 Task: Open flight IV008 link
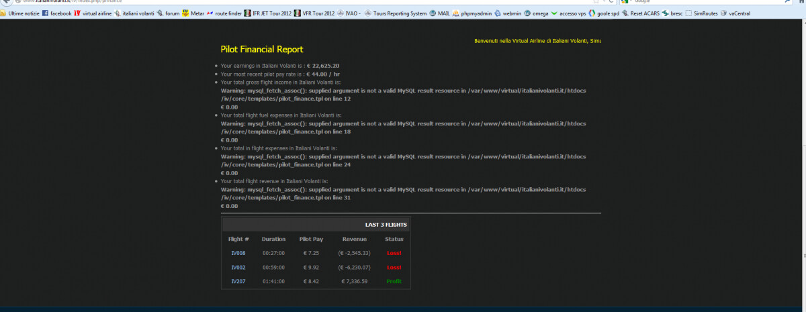coord(240,253)
